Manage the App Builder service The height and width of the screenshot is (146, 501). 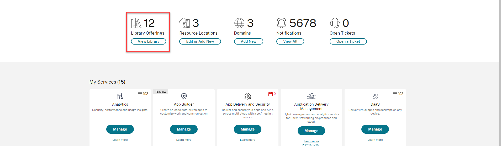pyautogui.click(x=184, y=129)
